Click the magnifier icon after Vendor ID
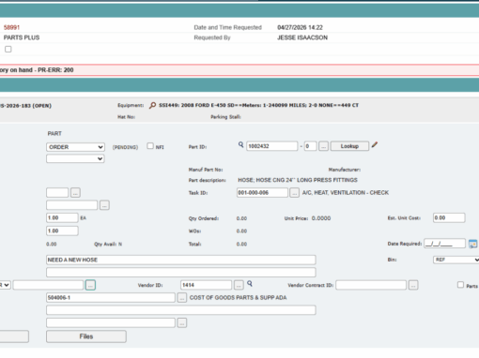The image size is (479, 358). [x=250, y=283]
